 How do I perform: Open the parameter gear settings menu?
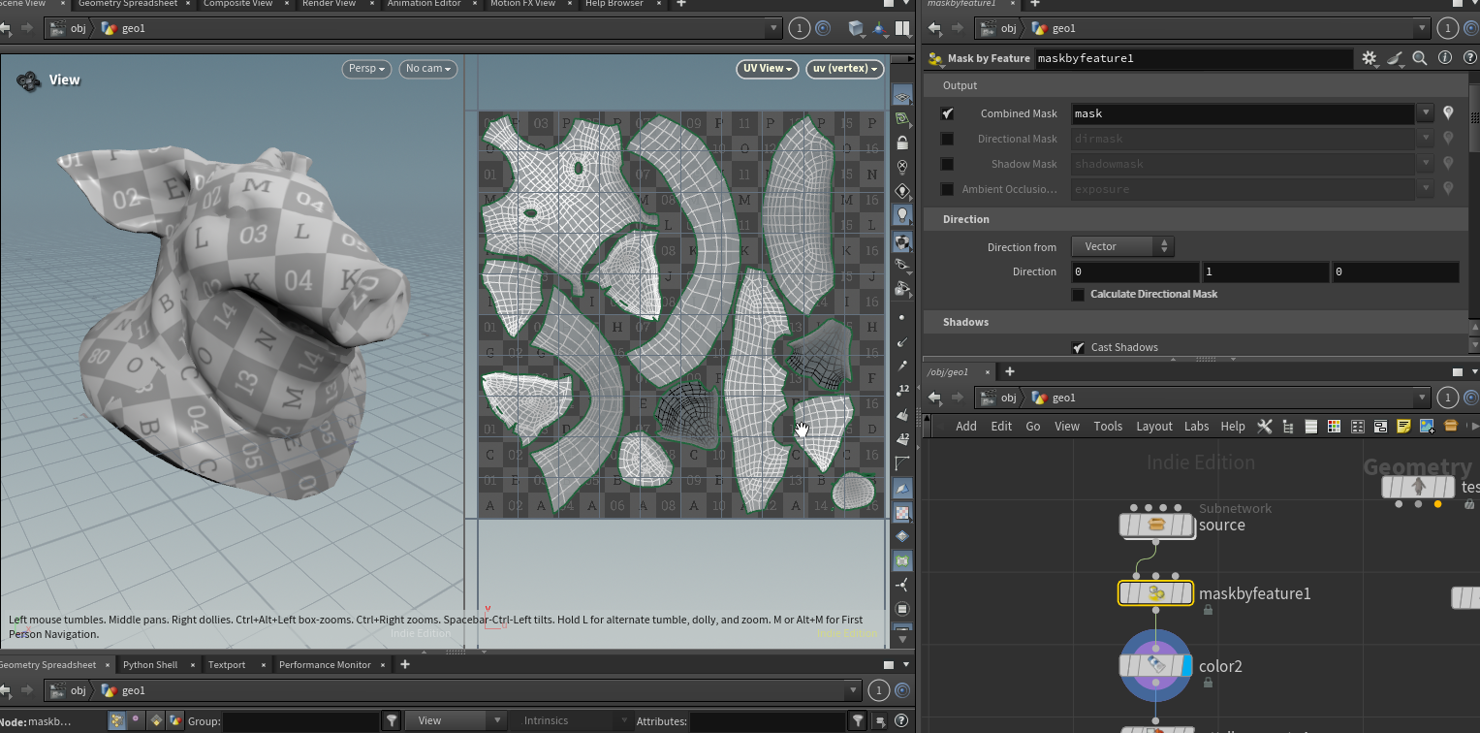1369,58
